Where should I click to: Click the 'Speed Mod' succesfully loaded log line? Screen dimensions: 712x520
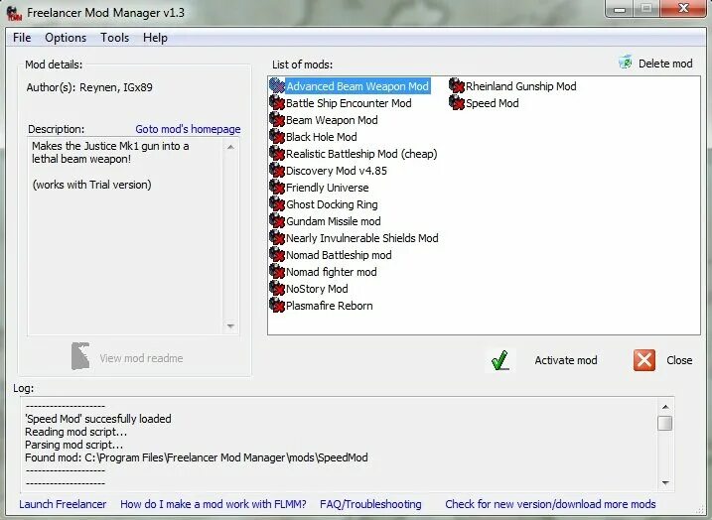(98, 419)
